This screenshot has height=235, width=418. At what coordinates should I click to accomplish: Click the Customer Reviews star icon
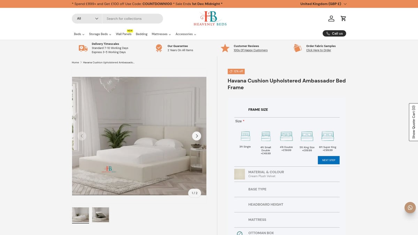click(x=225, y=48)
